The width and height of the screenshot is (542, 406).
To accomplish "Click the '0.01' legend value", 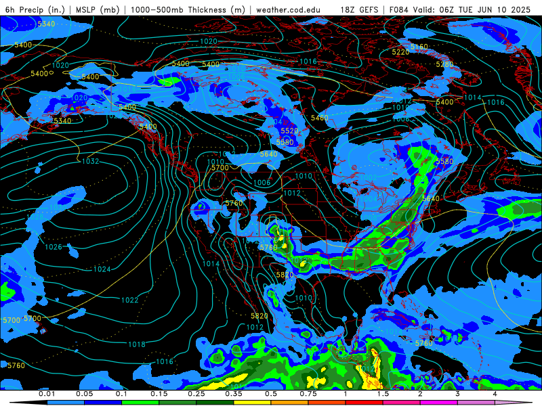I will pyautogui.click(x=47, y=394).
